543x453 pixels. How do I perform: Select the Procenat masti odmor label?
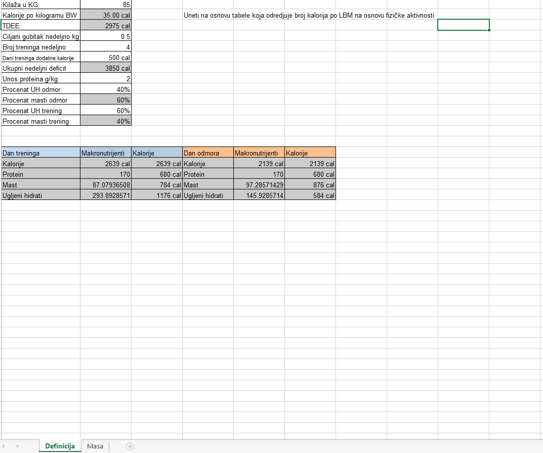click(40, 100)
